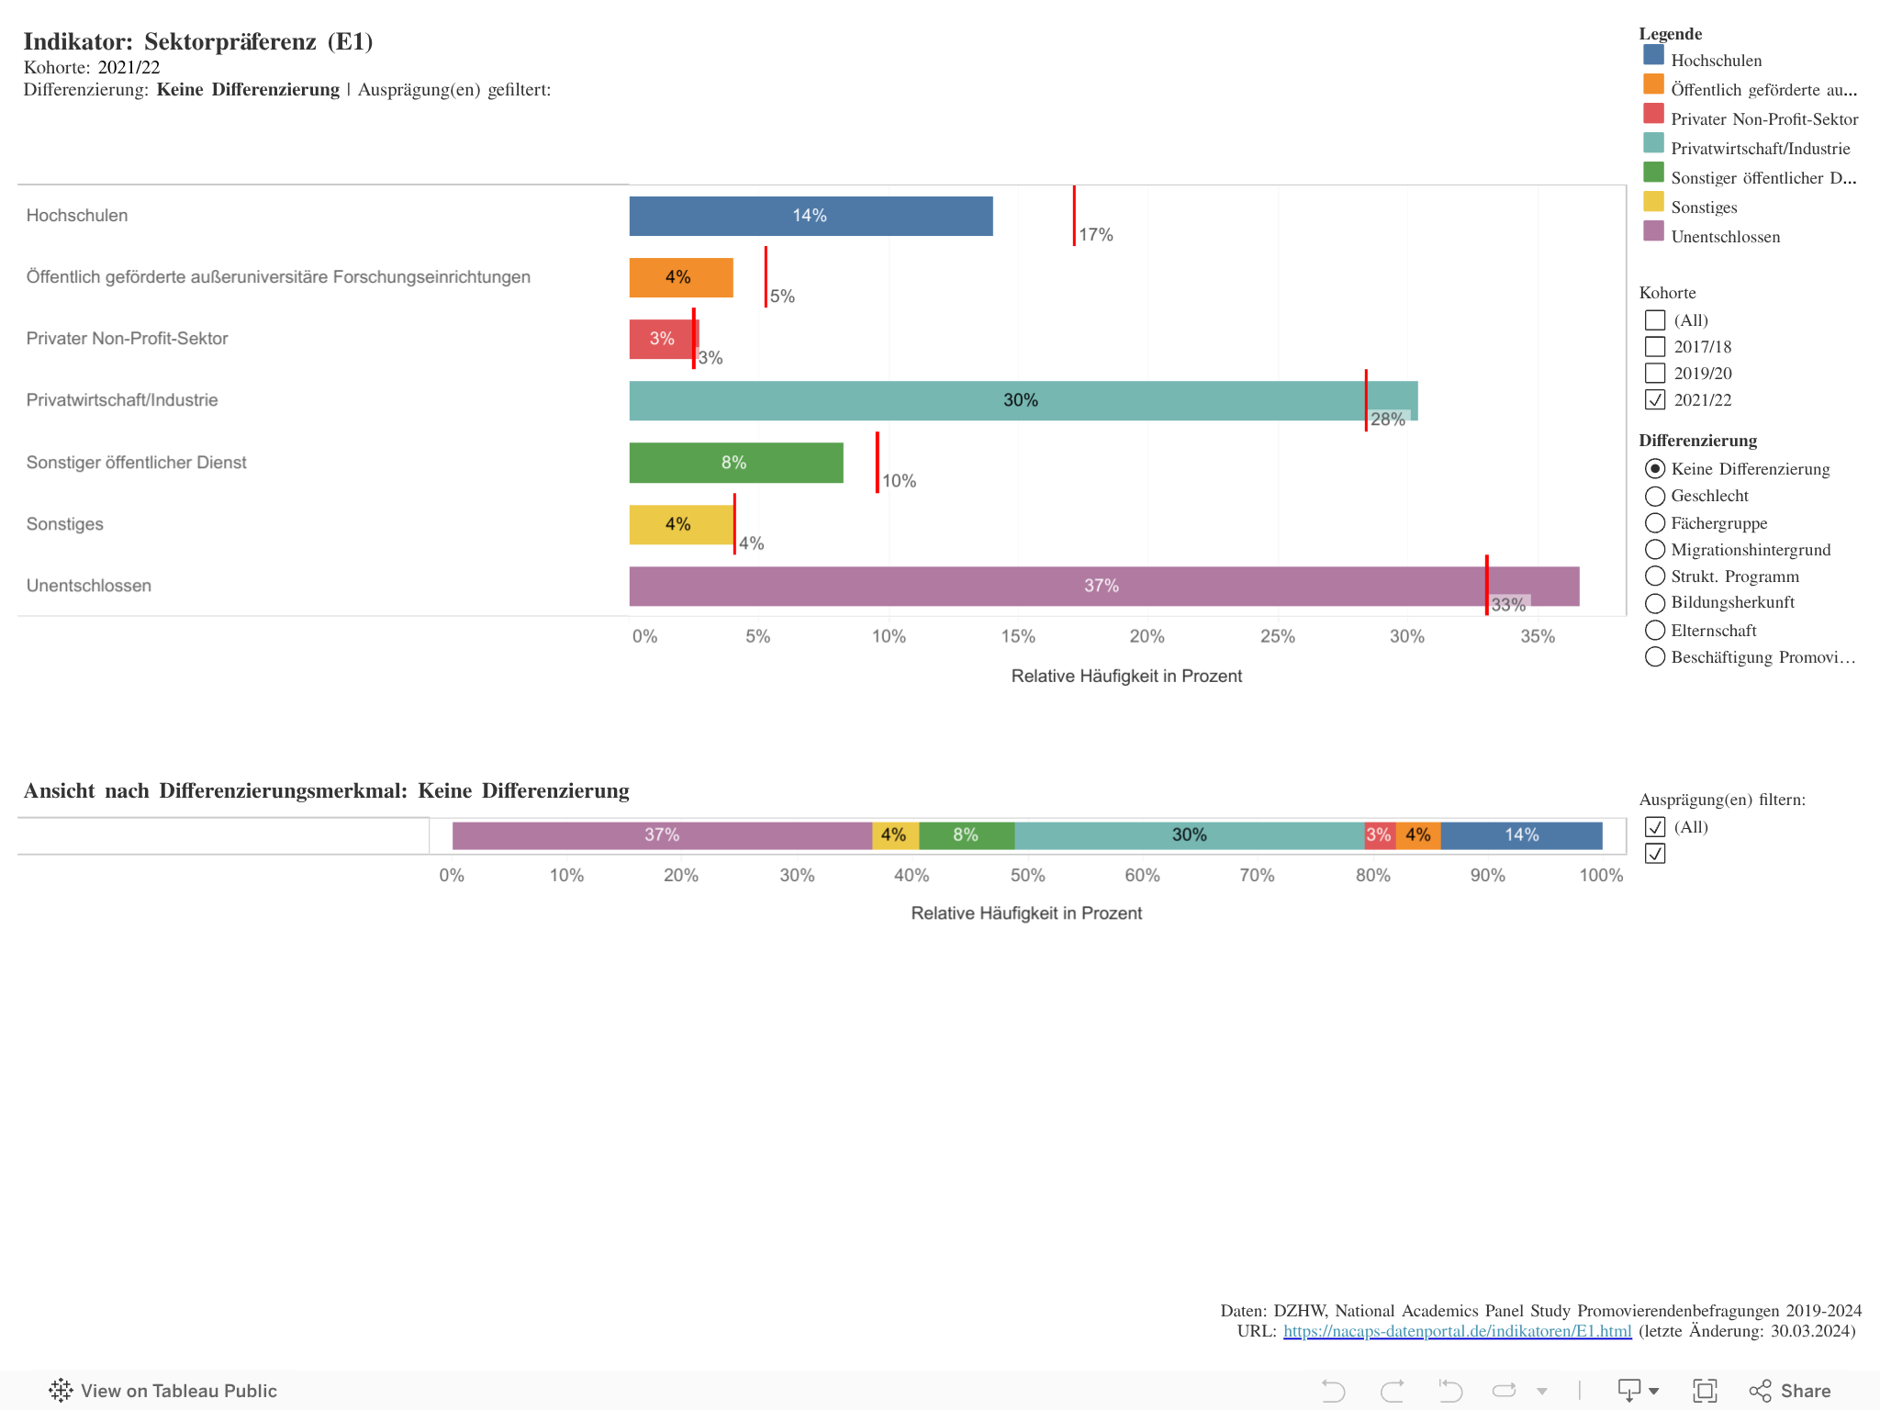Image resolution: width=1880 pixels, height=1410 pixels.
Task: Select the Unentschlossen legend entry
Action: 1725,237
